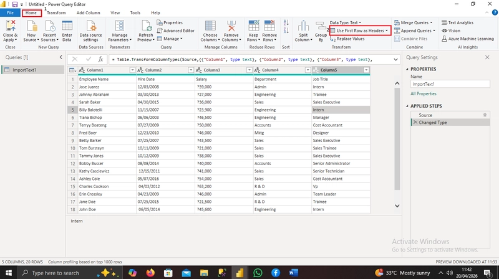
Task: Switch to the Add Column tab
Action: tap(88, 12)
